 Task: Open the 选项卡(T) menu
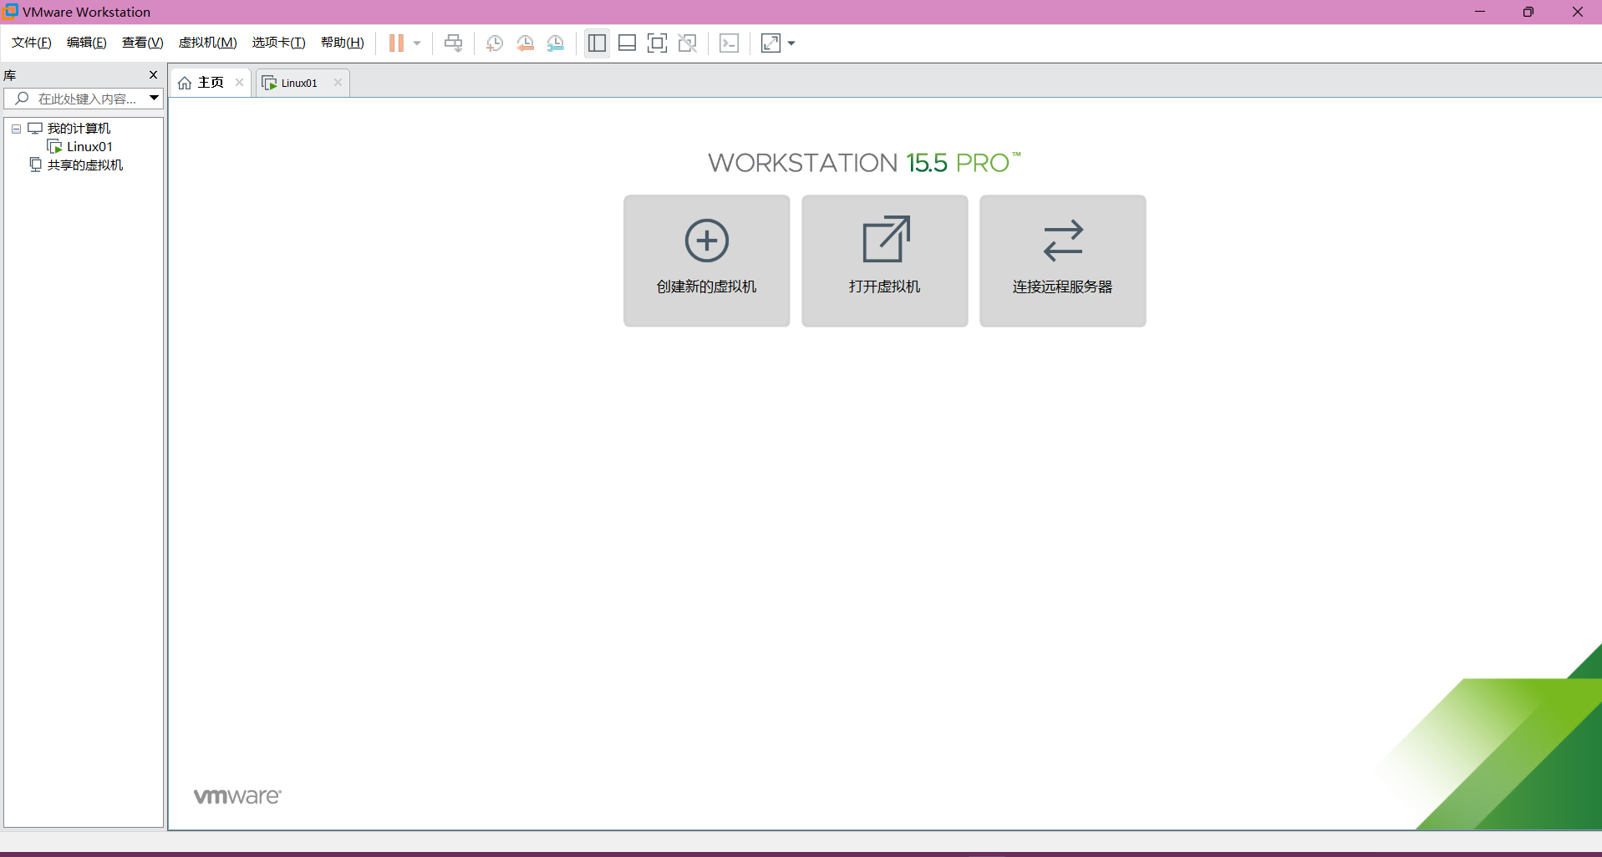point(279,43)
